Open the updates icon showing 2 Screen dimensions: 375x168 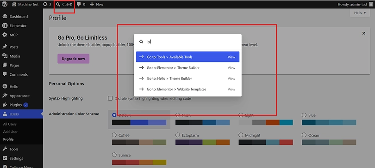point(45,4)
